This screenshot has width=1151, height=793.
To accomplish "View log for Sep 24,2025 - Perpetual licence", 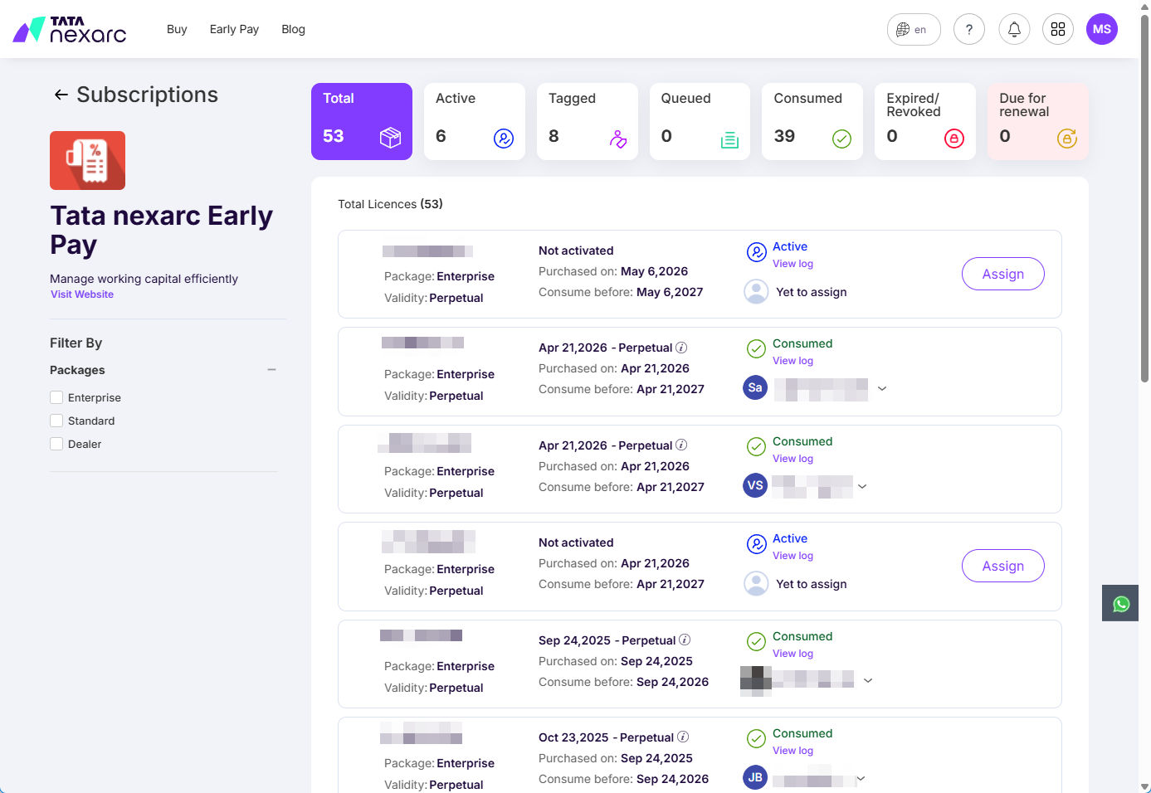I will click(x=793, y=654).
